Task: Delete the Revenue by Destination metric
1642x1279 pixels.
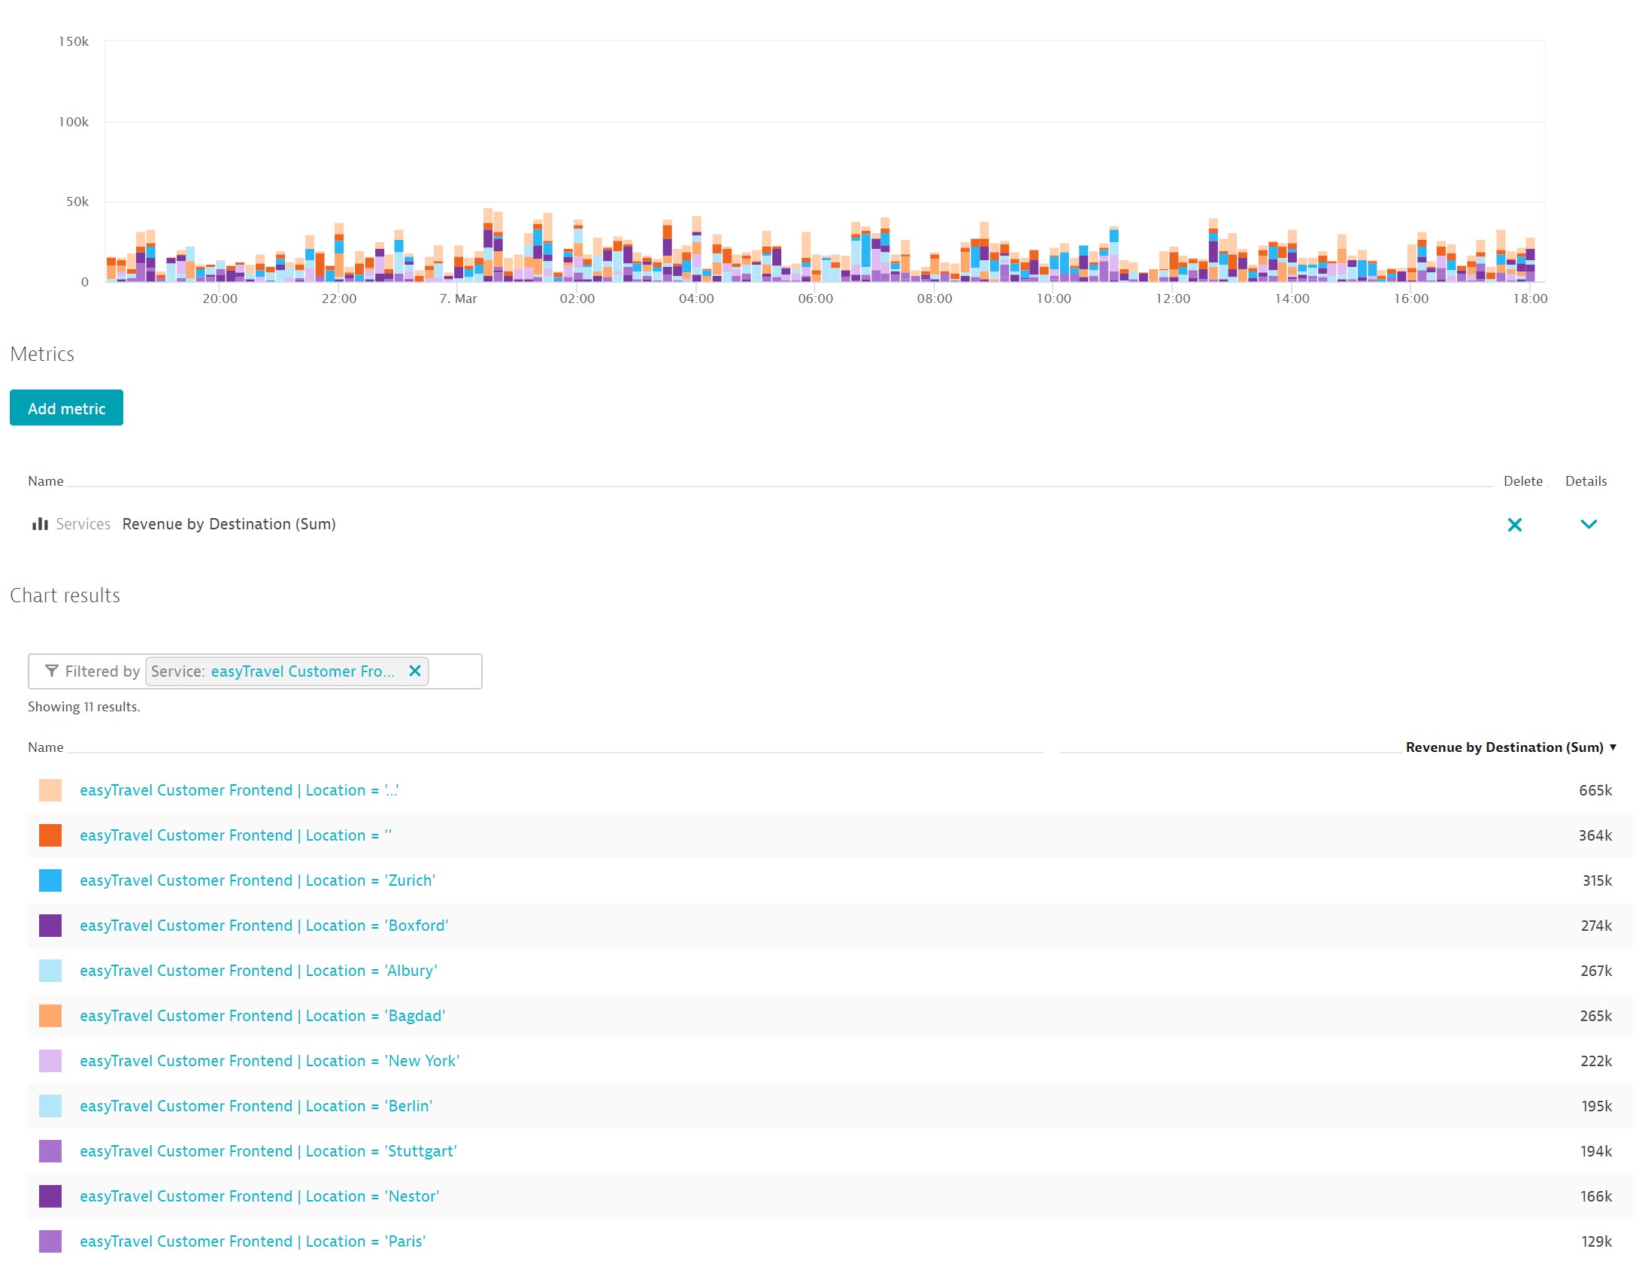Action: pos(1514,524)
